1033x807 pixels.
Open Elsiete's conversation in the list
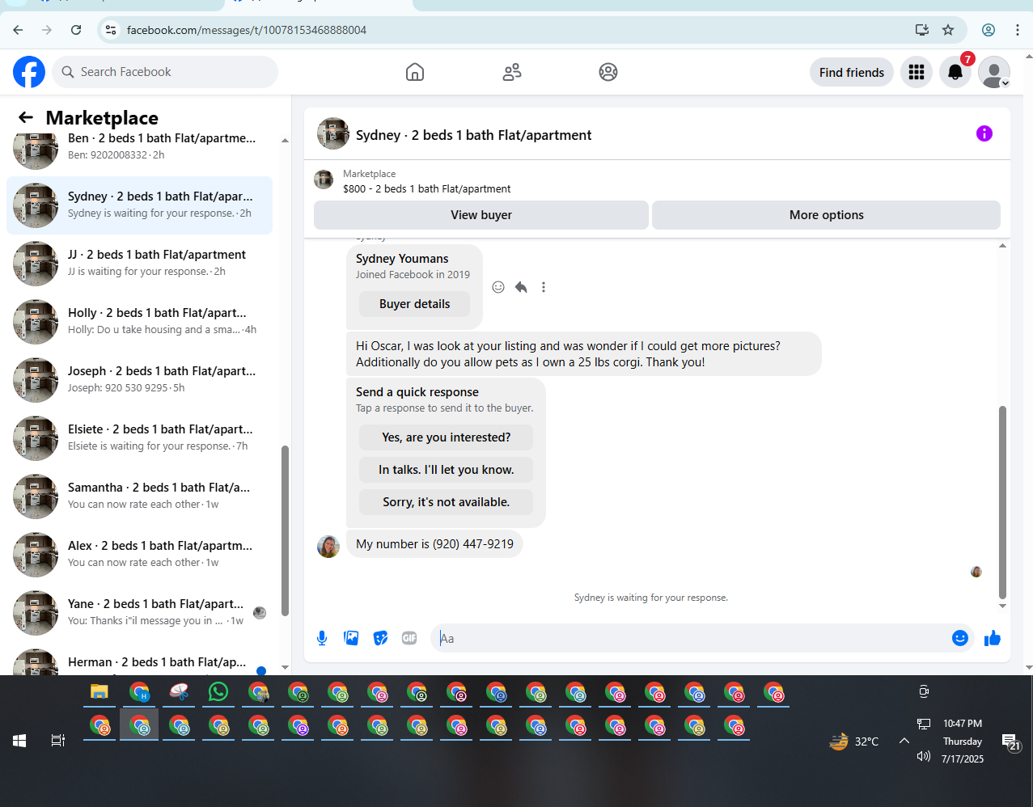pos(139,438)
